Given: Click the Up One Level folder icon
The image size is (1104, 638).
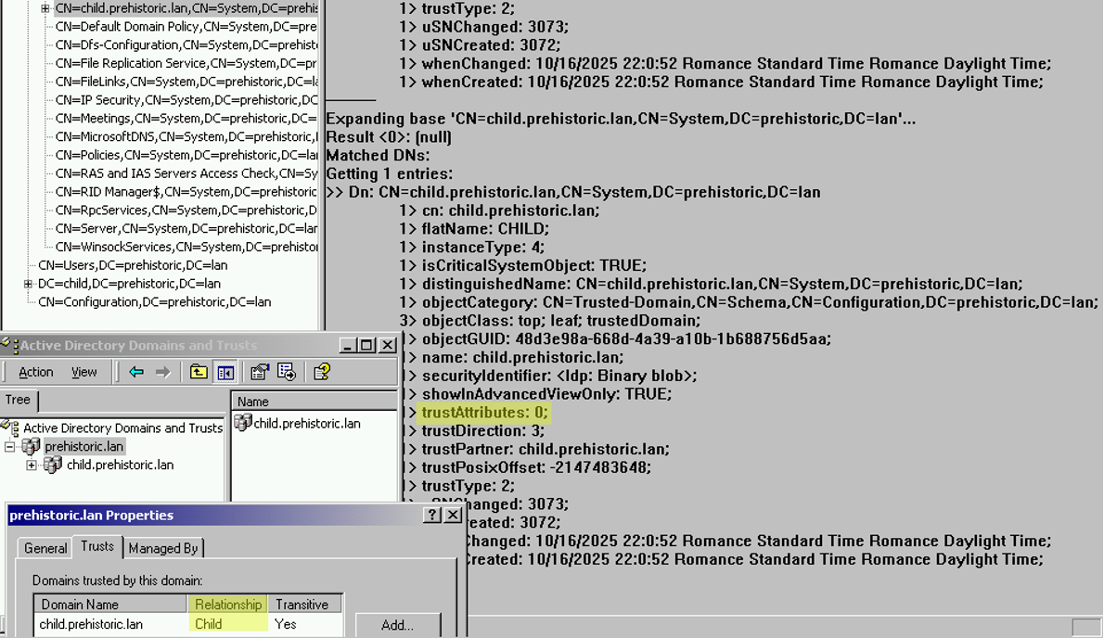Looking at the screenshot, I should pos(199,372).
